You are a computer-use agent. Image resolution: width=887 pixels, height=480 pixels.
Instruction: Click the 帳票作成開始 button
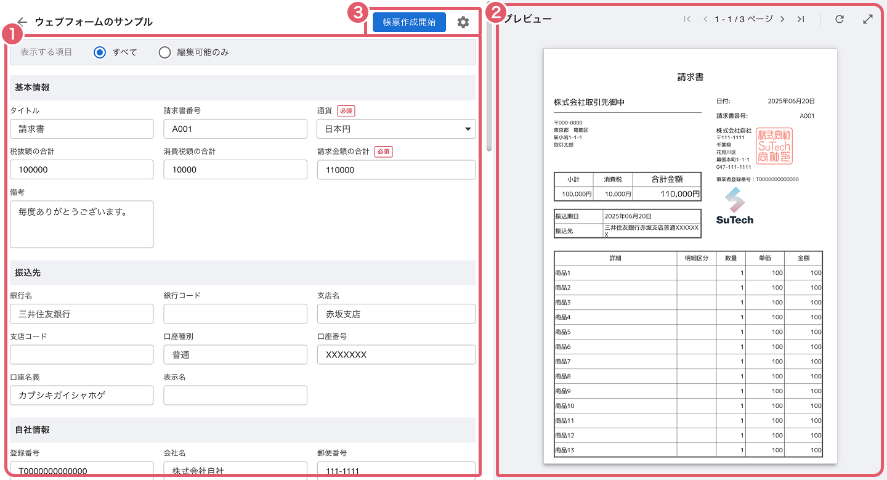pyautogui.click(x=409, y=22)
